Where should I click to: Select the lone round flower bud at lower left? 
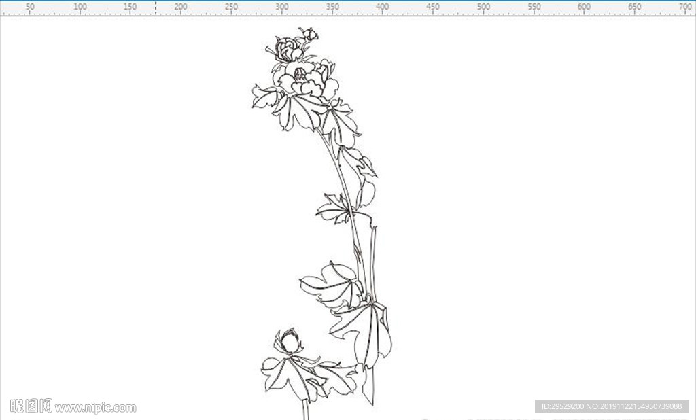click(290, 341)
